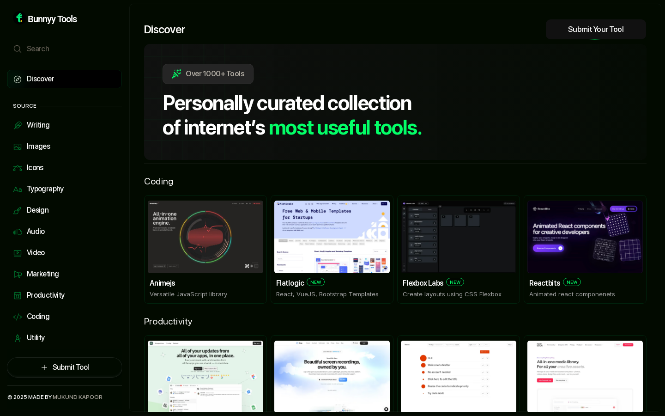
Task: Click the Productivity calendar icon
Action: click(18, 295)
